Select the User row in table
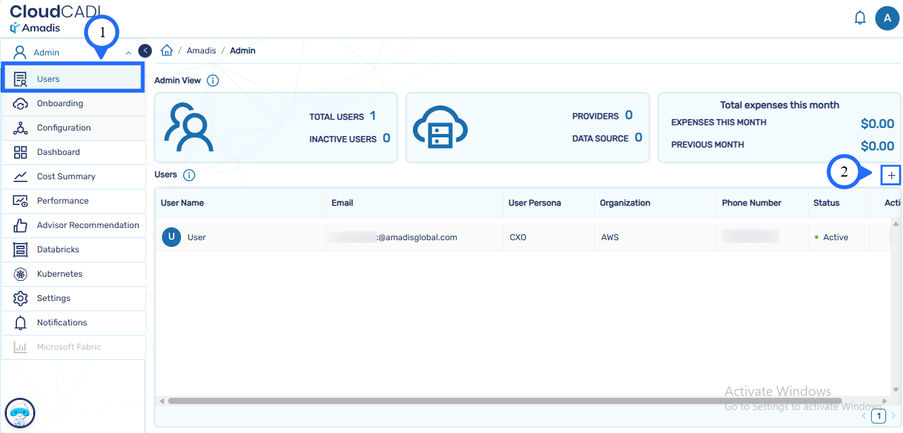The width and height of the screenshot is (903, 433). point(197,237)
